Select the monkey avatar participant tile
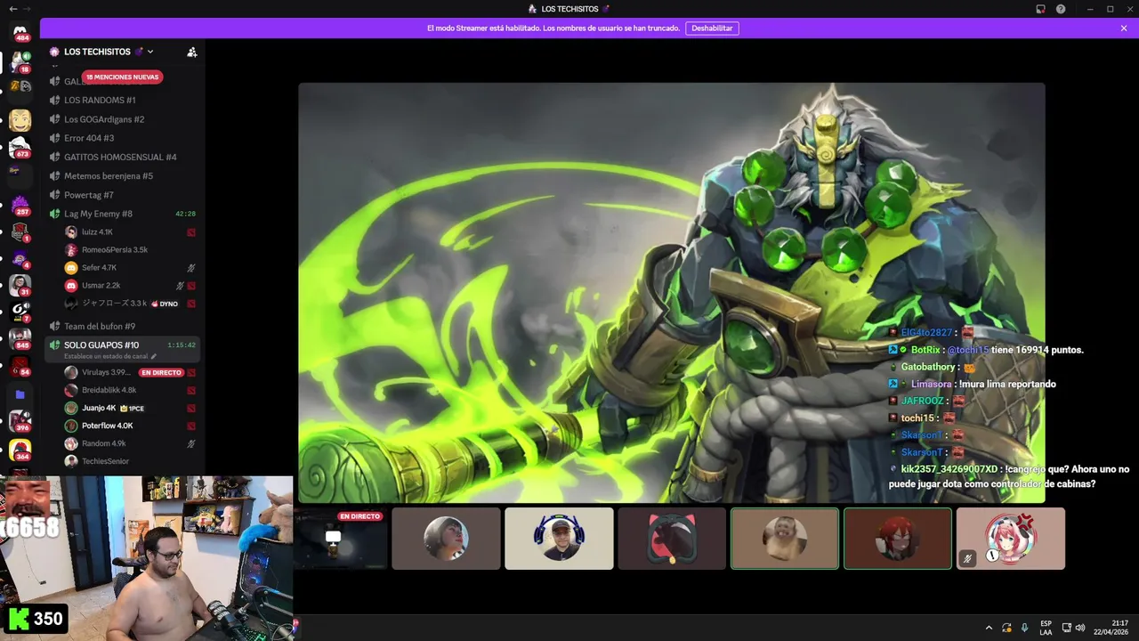 785,539
